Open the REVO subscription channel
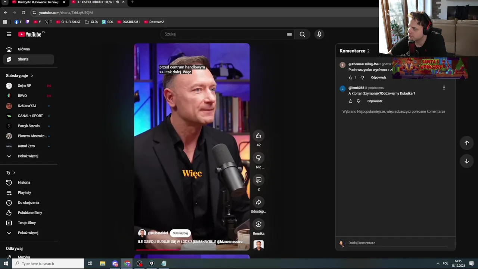This screenshot has width=478, height=269. click(x=28, y=96)
